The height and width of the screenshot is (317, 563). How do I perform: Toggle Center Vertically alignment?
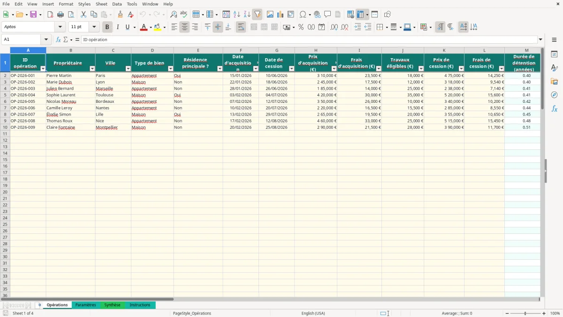coord(218,27)
